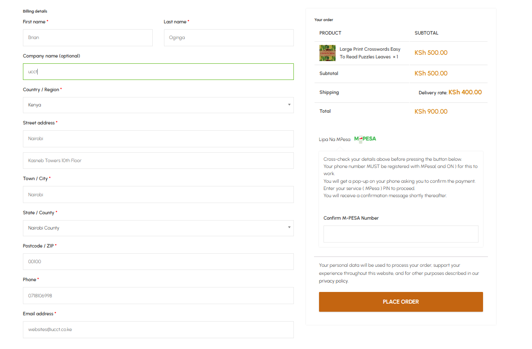
Task: Click the Confirm M-PESA Number field
Action: [401, 234]
